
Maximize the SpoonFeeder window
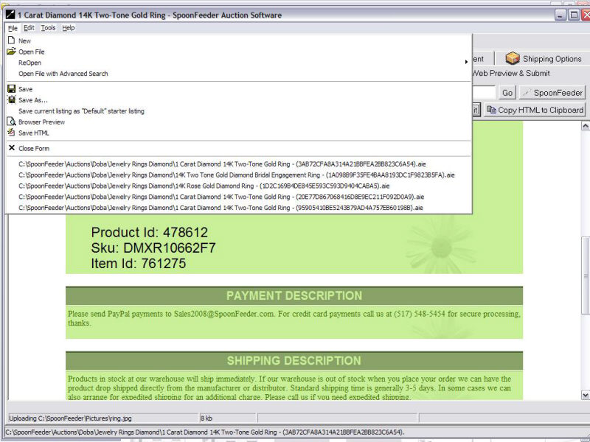(574, 15)
